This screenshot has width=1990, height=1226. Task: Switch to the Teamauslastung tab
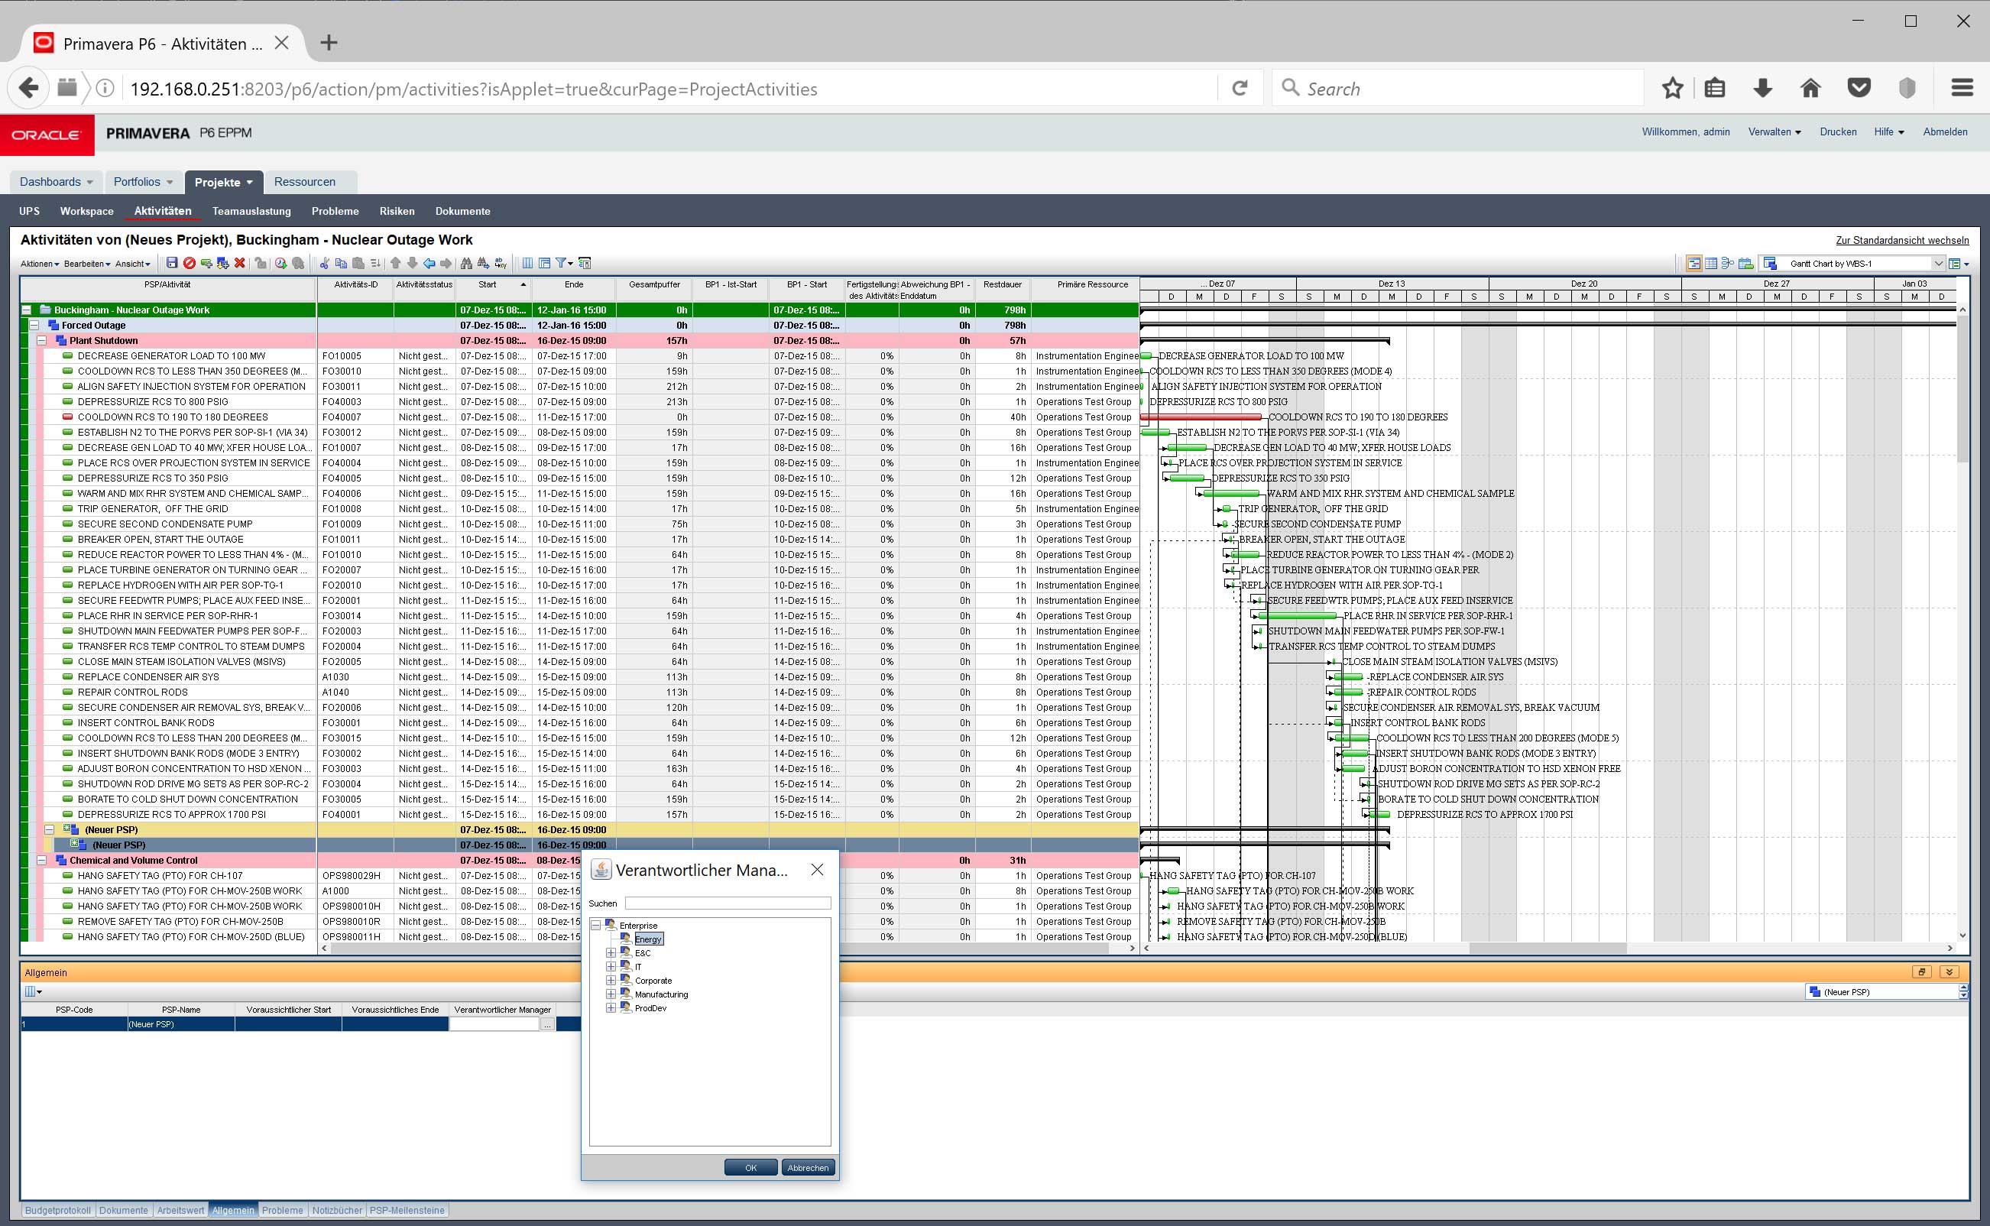point(251,211)
